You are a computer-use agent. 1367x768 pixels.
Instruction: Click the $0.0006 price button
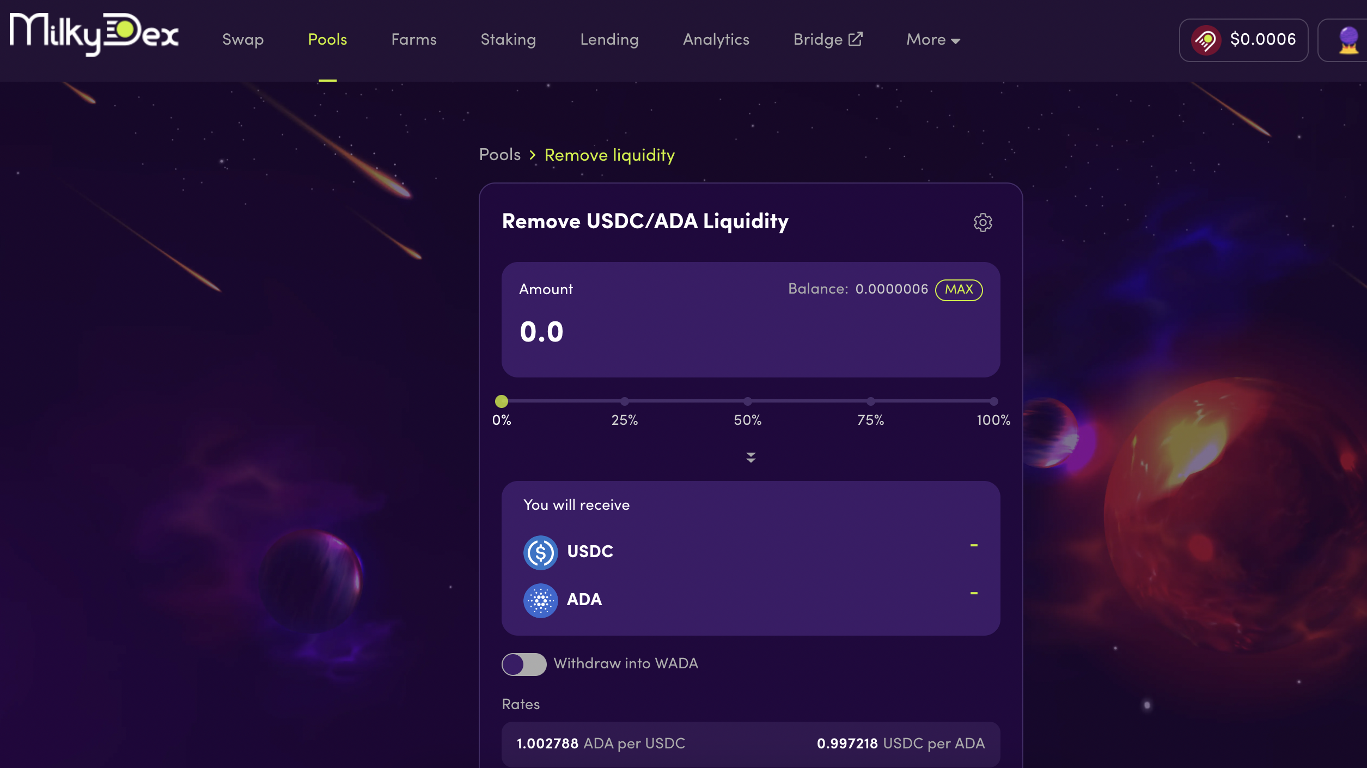click(1243, 40)
